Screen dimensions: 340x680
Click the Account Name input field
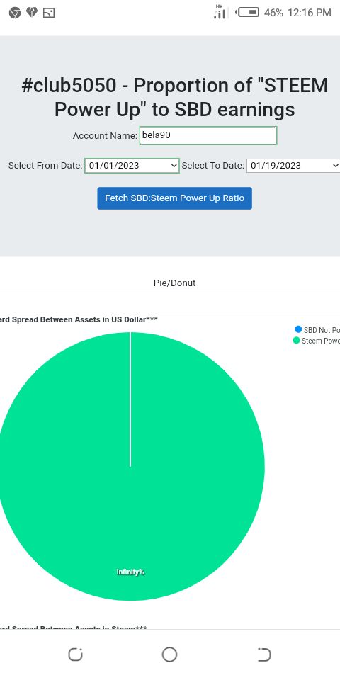(208, 135)
